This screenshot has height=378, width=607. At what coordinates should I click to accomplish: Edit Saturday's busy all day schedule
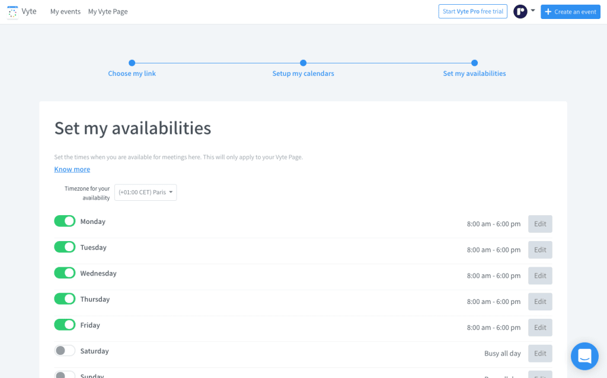[x=539, y=353]
